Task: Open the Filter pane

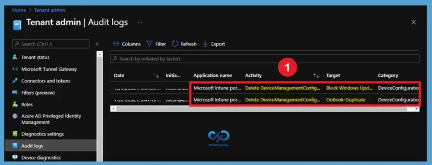Action: [x=161, y=44]
